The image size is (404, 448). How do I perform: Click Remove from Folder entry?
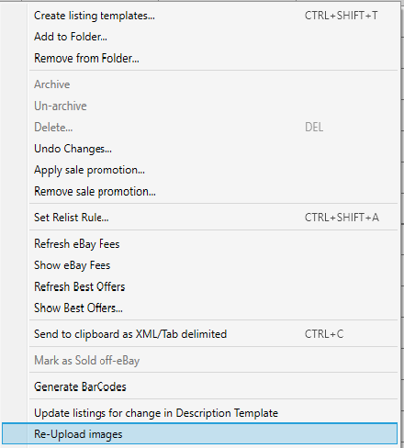pos(199,58)
